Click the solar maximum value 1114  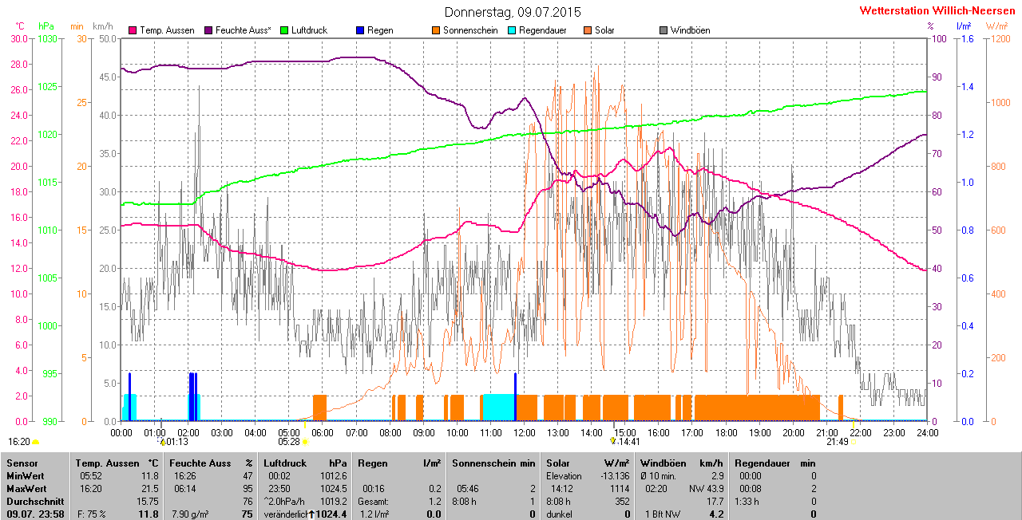619,488
